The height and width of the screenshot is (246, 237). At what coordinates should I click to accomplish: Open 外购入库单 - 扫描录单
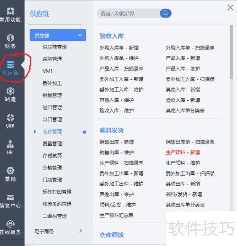190,47
